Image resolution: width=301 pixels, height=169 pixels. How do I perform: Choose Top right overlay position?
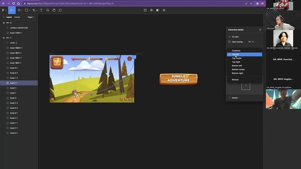point(245,62)
